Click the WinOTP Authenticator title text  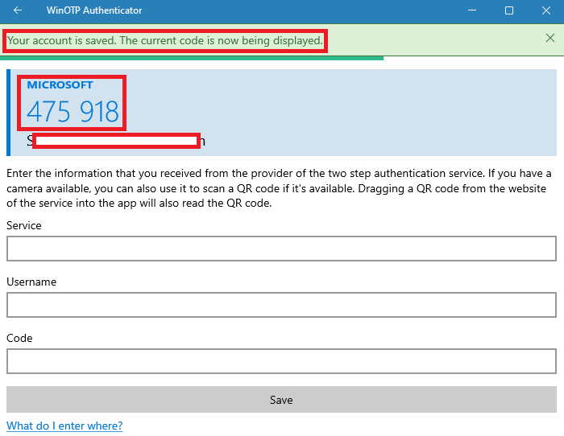point(94,10)
